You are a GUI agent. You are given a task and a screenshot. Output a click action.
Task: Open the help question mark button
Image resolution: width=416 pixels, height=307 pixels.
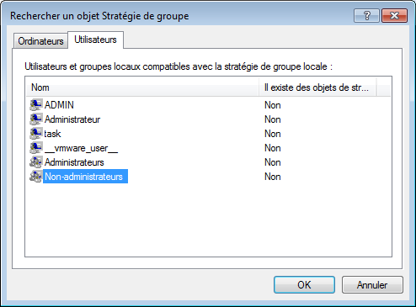(366, 15)
